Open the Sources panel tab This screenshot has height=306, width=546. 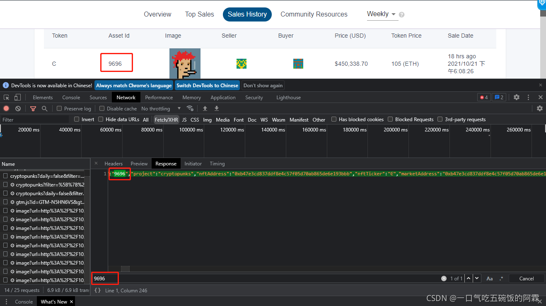pyautogui.click(x=98, y=98)
